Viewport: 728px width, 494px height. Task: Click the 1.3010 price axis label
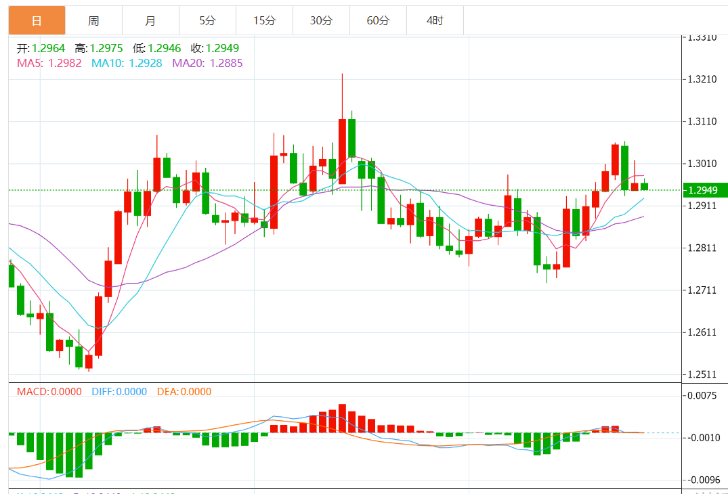(x=702, y=164)
